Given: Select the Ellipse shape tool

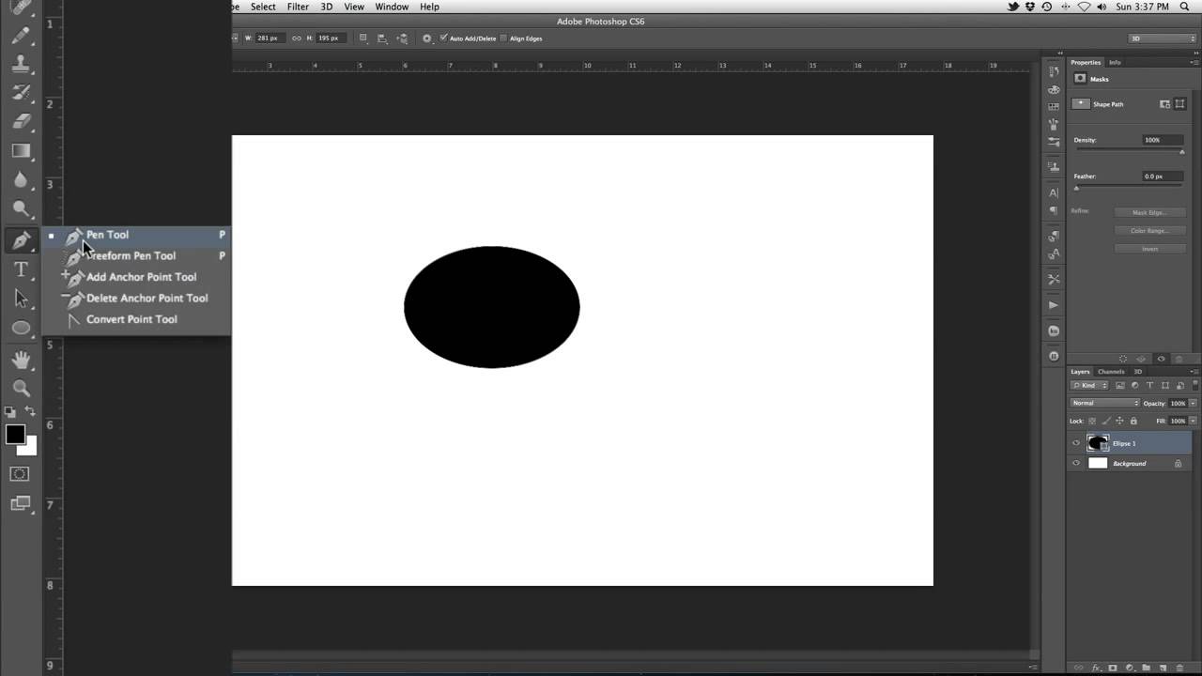Looking at the screenshot, I should 21,328.
